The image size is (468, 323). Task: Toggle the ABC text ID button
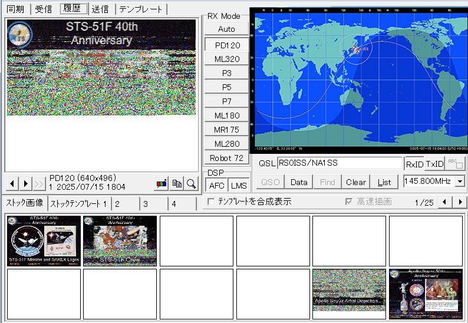tap(455, 164)
